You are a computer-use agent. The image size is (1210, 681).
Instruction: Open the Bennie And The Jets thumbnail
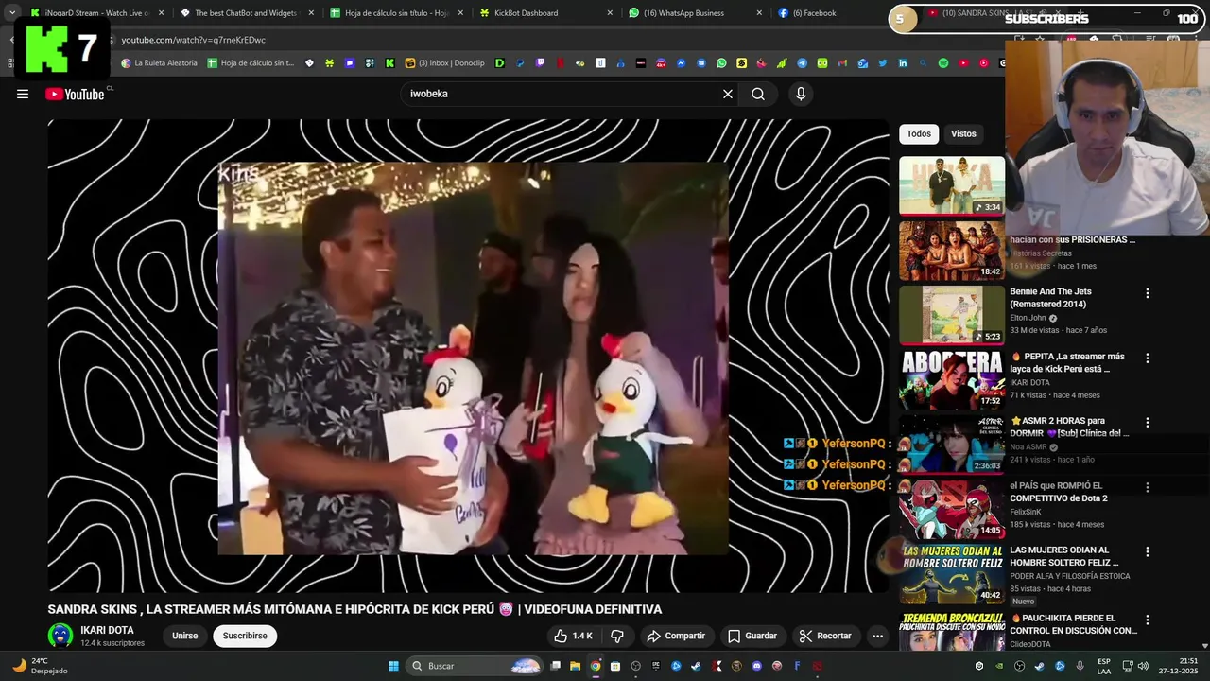952,315
